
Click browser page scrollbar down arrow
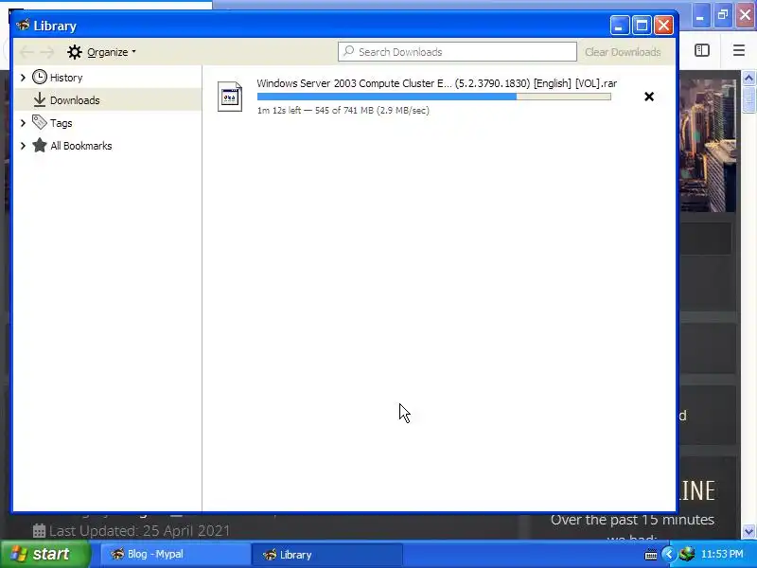click(748, 532)
